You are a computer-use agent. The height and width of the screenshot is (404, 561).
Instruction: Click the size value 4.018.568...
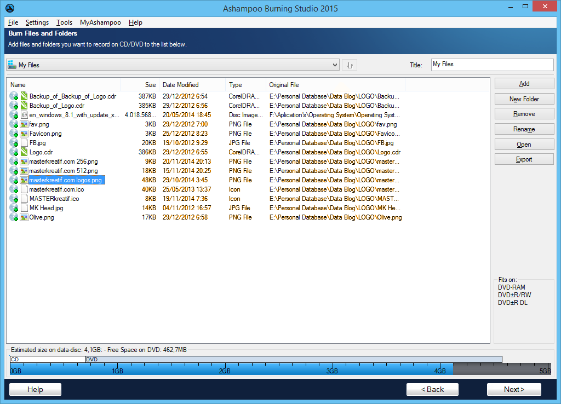tap(140, 115)
